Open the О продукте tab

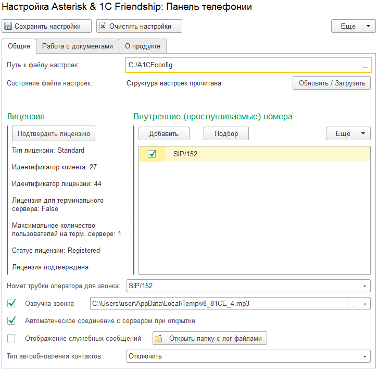click(143, 46)
